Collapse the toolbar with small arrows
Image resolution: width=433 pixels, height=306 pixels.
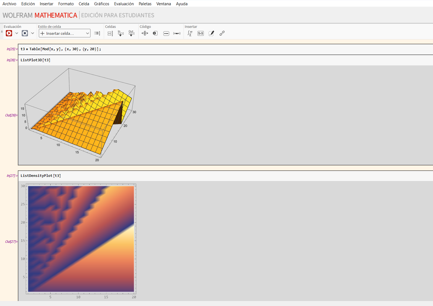2,31
